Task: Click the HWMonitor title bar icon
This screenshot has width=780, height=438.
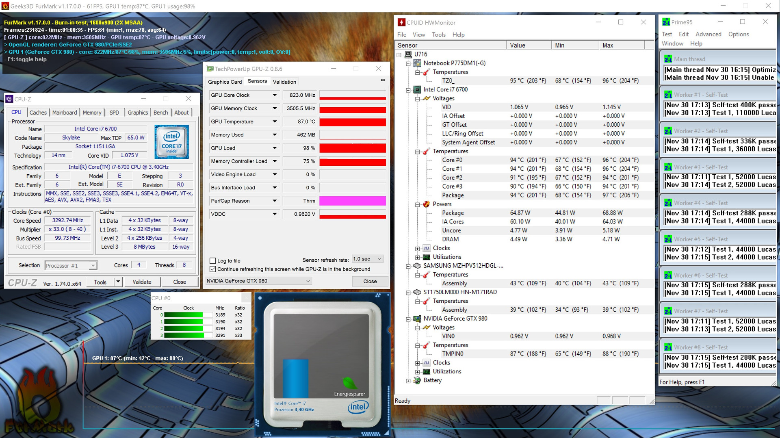Action: tap(401, 23)
